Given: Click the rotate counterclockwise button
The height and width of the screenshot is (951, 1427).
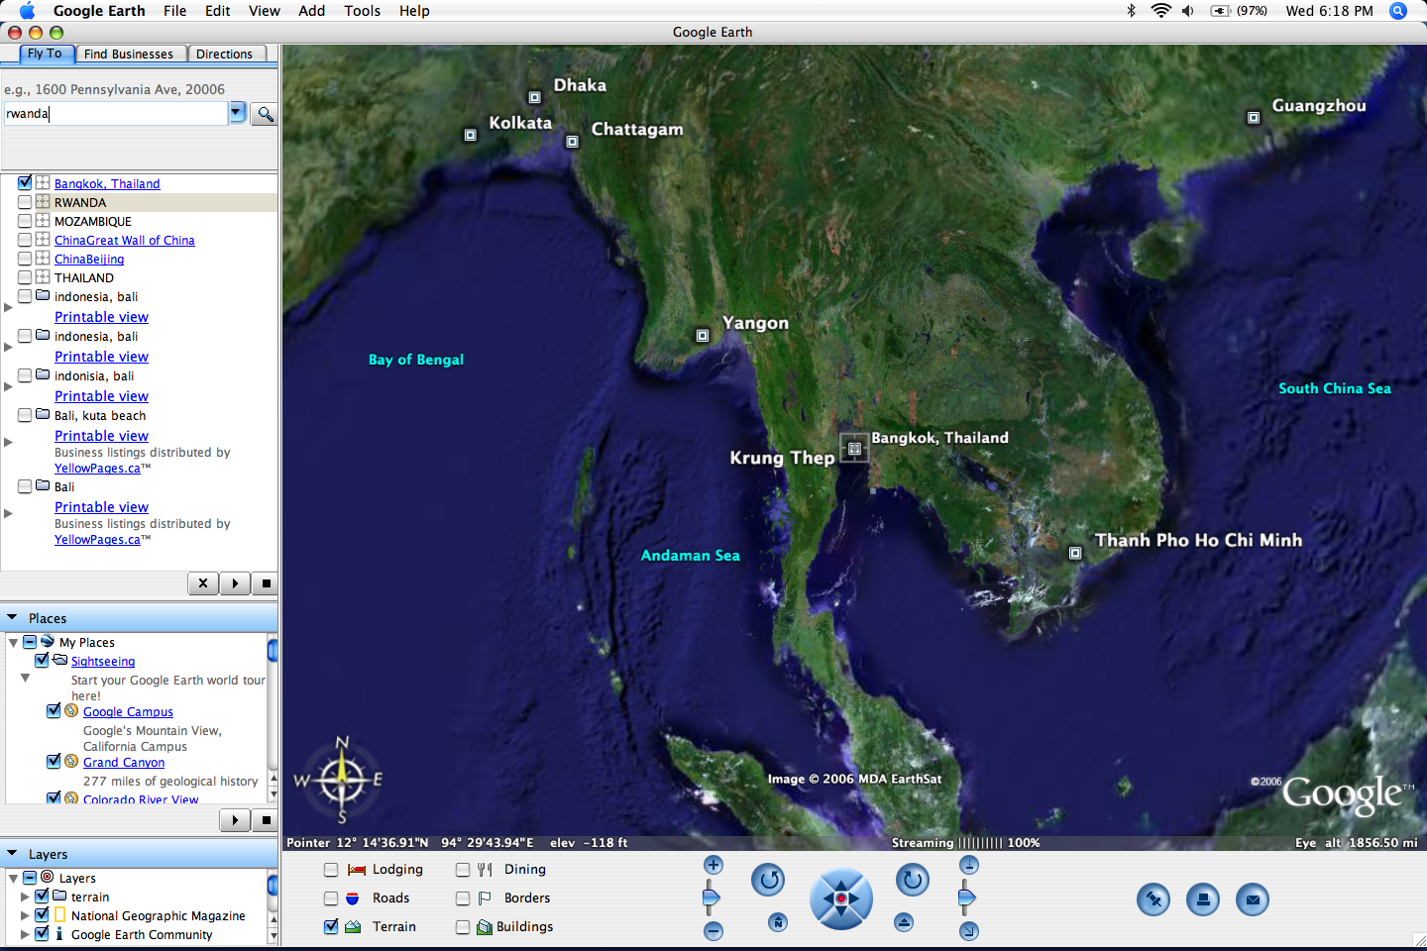Looking at the screenshot, I should coord(768,880).
